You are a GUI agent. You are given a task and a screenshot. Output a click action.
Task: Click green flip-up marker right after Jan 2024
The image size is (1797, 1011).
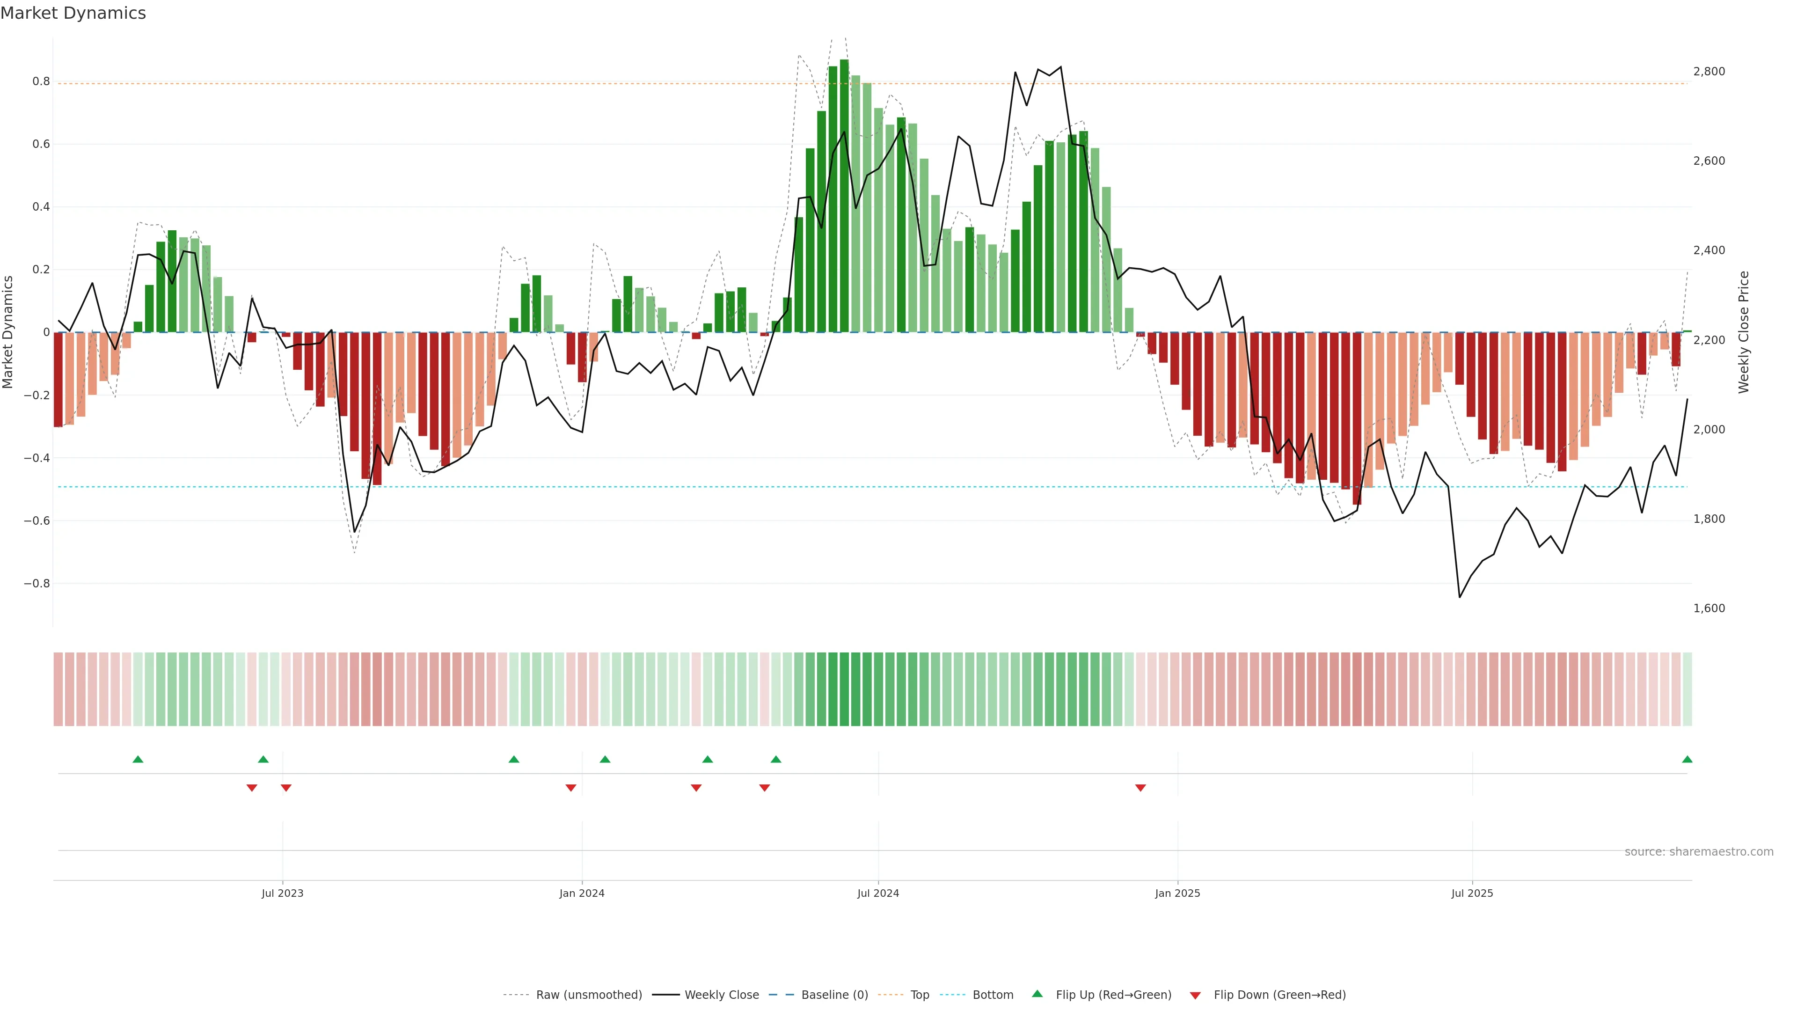coord(605,759)
